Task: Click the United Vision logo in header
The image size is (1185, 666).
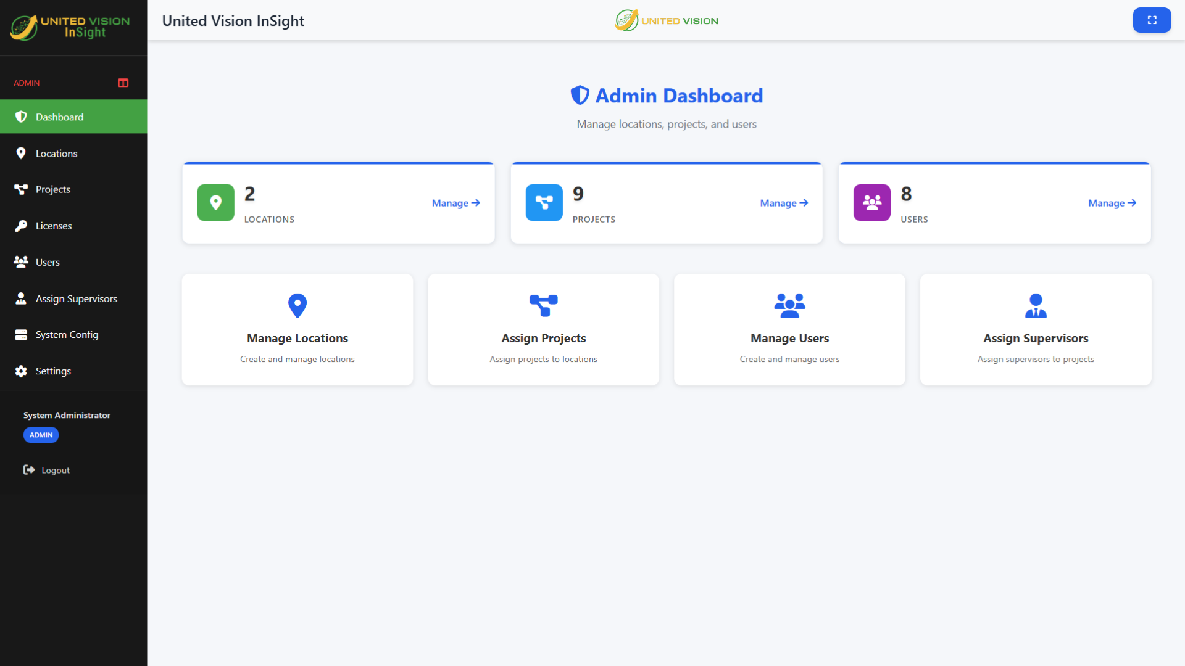Action: point(667,20)
